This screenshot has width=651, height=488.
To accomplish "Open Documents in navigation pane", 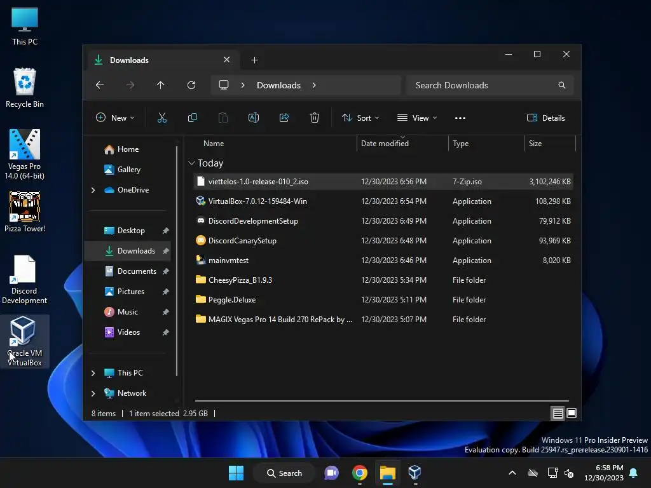I will (137, 271).
